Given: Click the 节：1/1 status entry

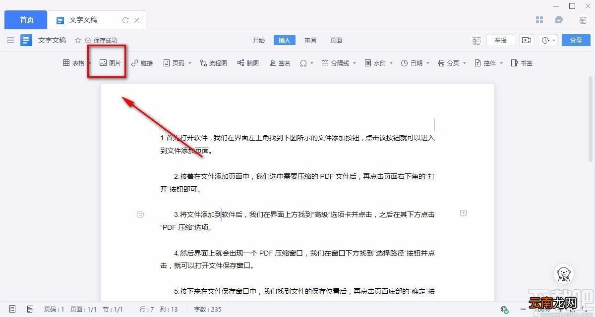Looking at the screenshot, I should 112,309.
